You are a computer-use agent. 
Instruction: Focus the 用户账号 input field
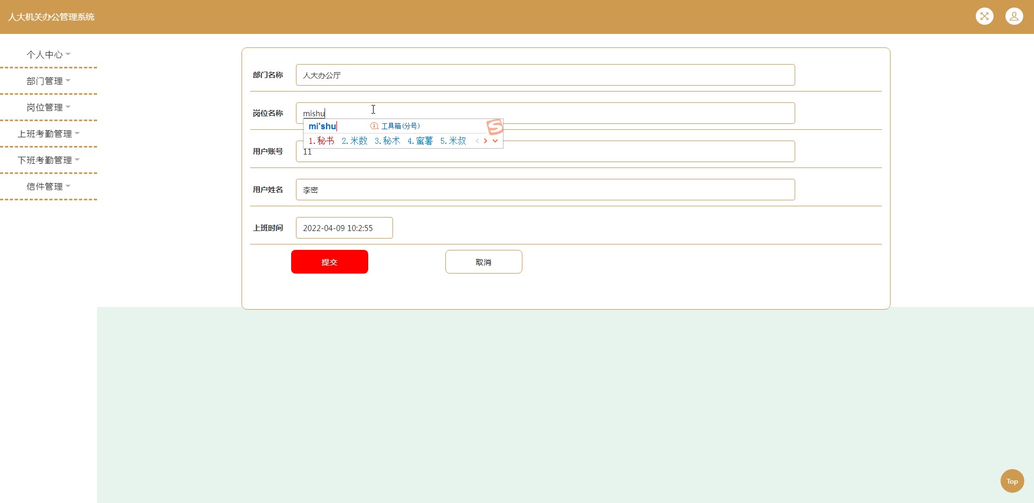point(545,151)
